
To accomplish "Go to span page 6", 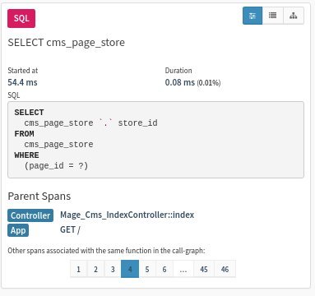I will tap(164, 269).
